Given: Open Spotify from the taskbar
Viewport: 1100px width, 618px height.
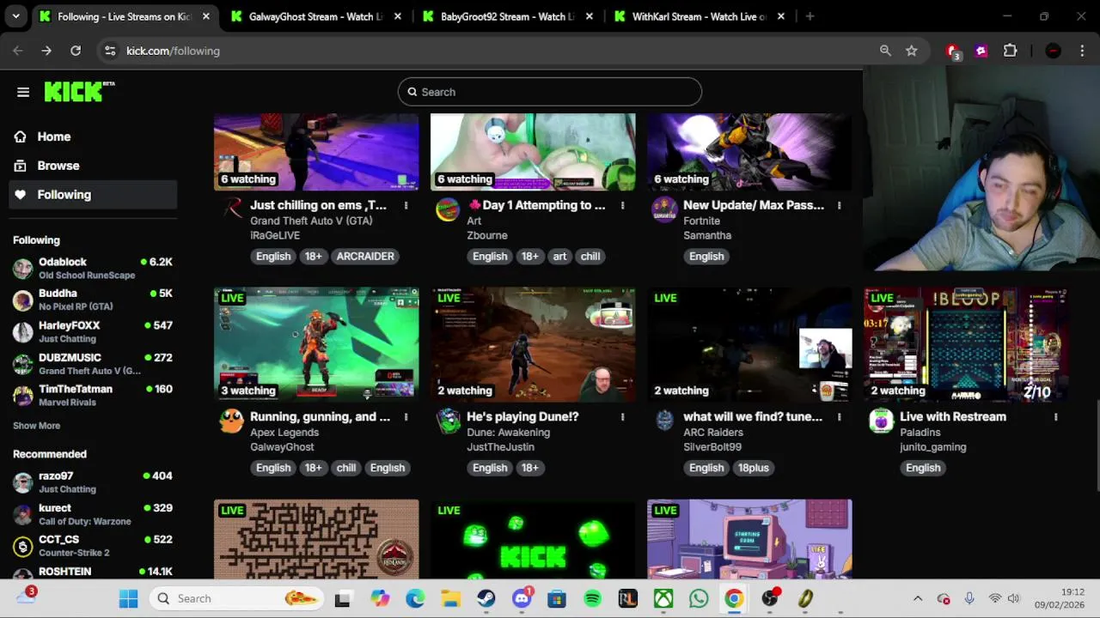Looking at the screenshot, I should (592, 598).
